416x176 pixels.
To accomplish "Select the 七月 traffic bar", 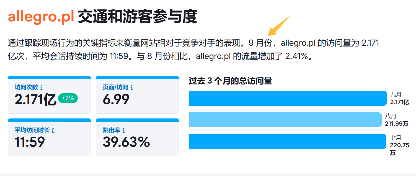I will 288,141.
